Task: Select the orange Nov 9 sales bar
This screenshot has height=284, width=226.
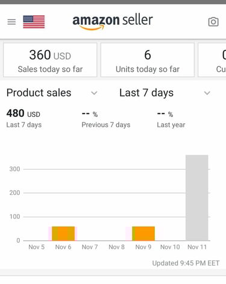Action: click(143, 233)
